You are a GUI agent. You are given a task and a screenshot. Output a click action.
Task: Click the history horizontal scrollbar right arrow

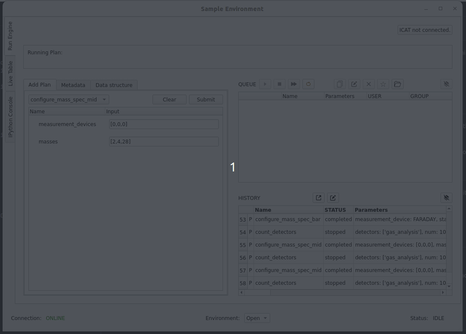(x=443, y=292)
